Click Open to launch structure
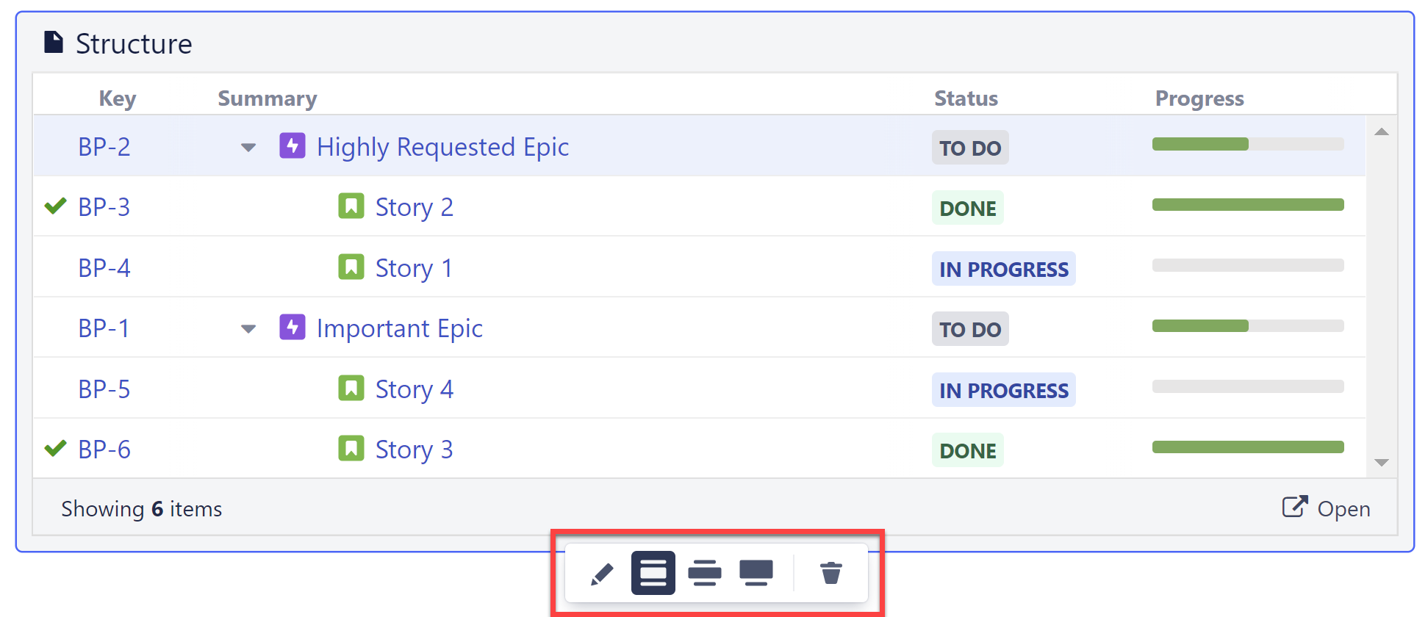 [1327, 508]
